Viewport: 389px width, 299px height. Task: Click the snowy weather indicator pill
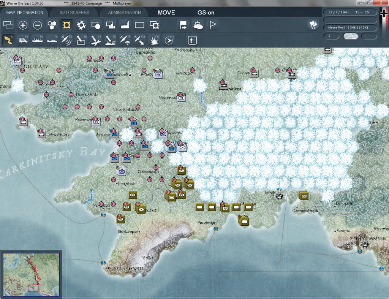point(350,36)
